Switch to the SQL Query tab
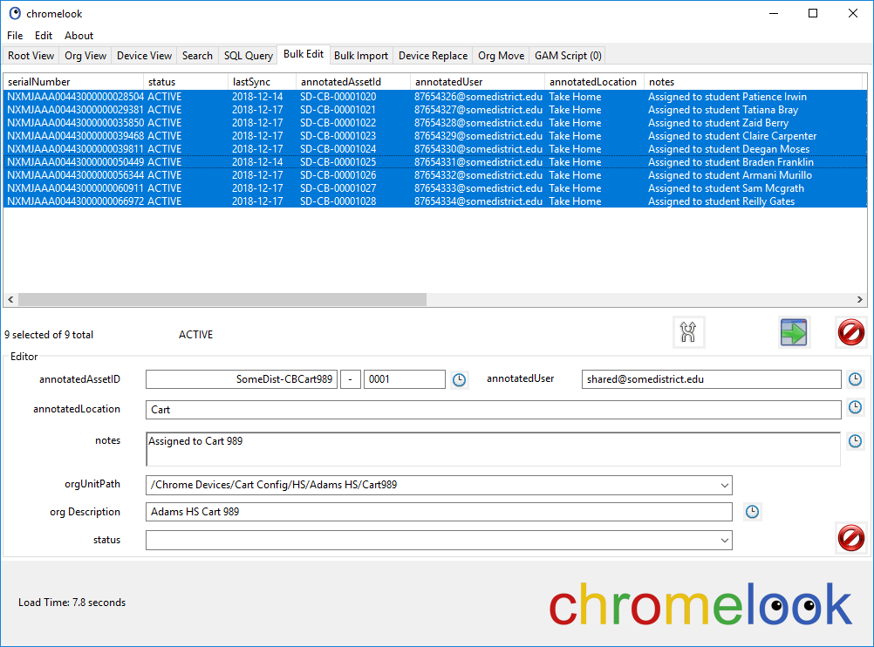 click(249, 56)
